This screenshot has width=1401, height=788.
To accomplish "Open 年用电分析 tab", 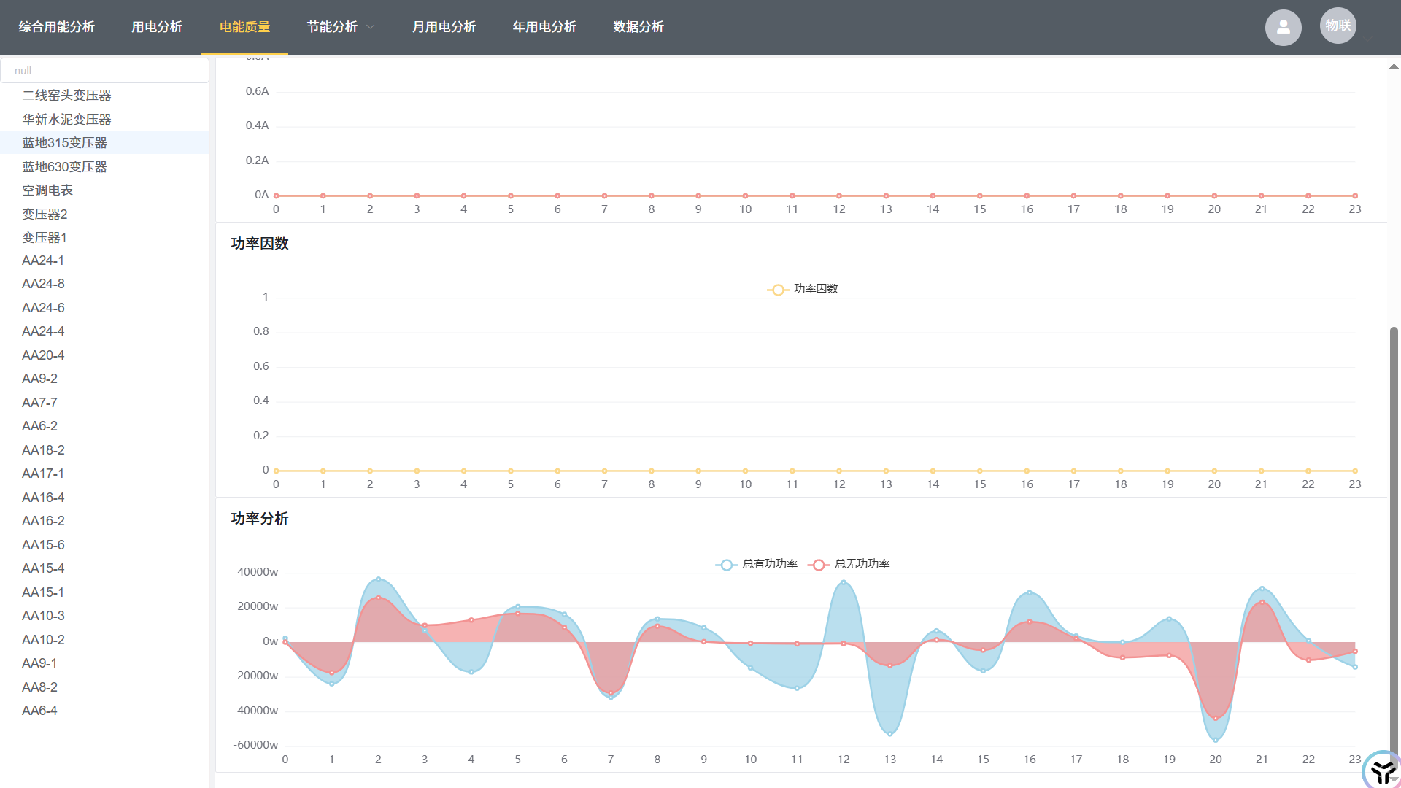I will coord(544,27).
